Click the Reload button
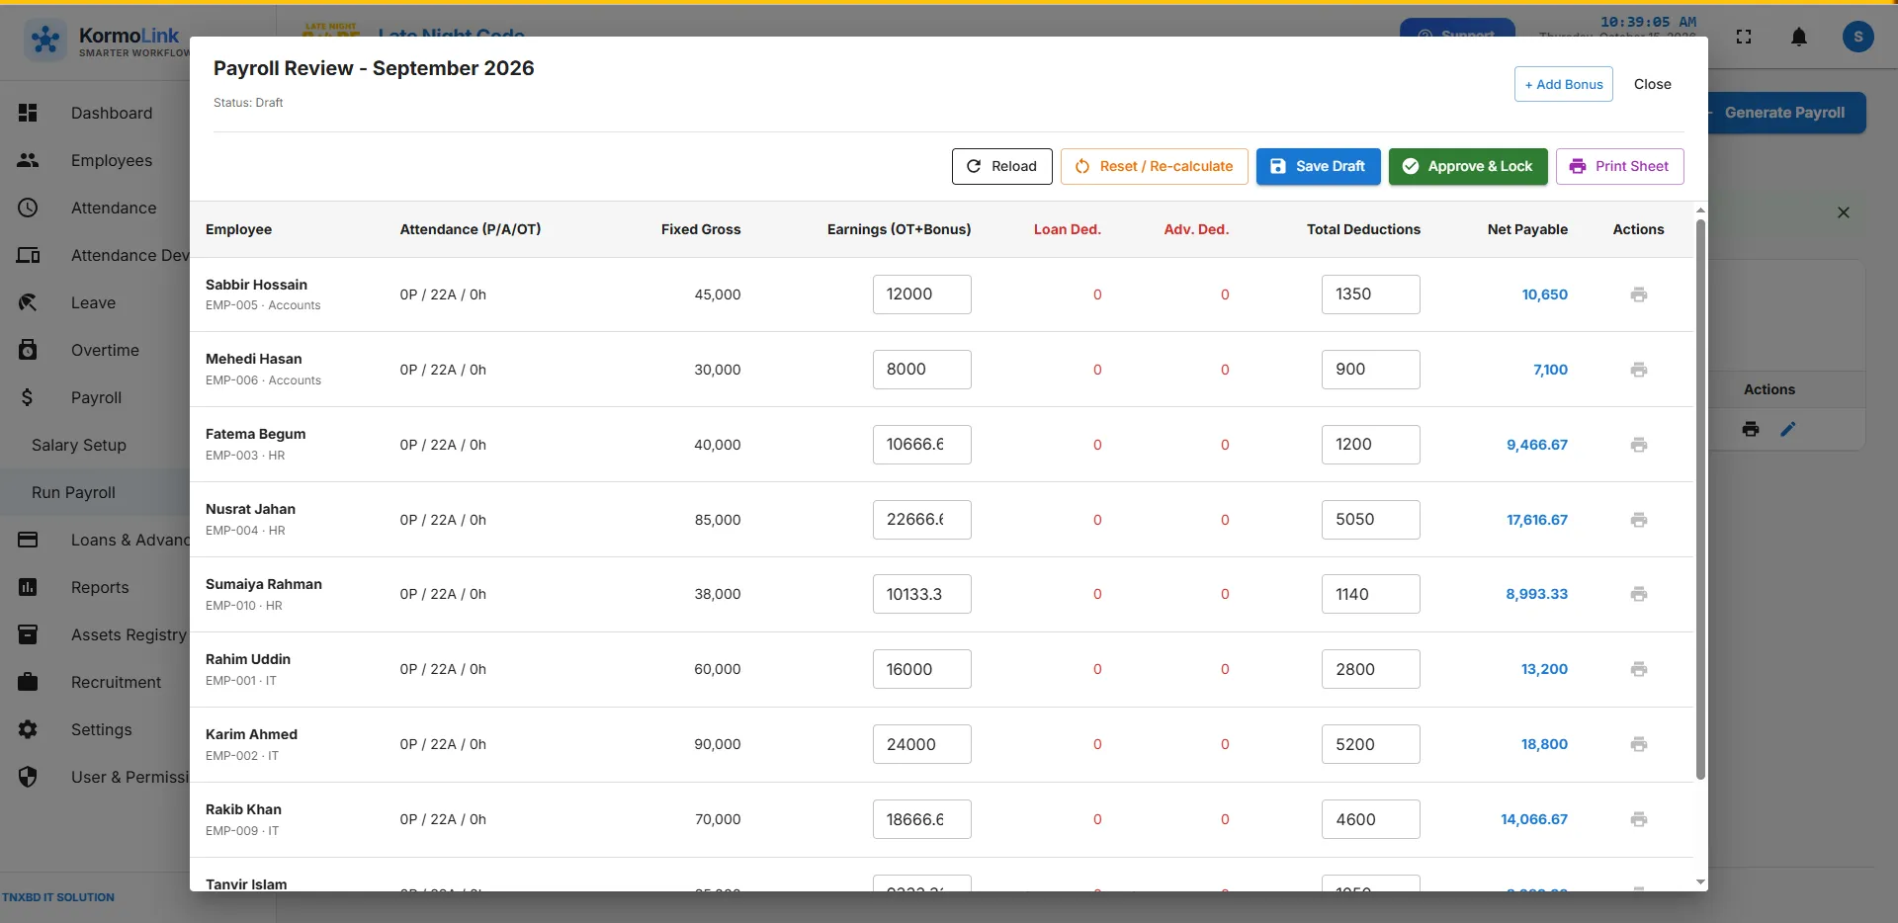This screenshot has height=923, width=1898. click(1001, 166)
